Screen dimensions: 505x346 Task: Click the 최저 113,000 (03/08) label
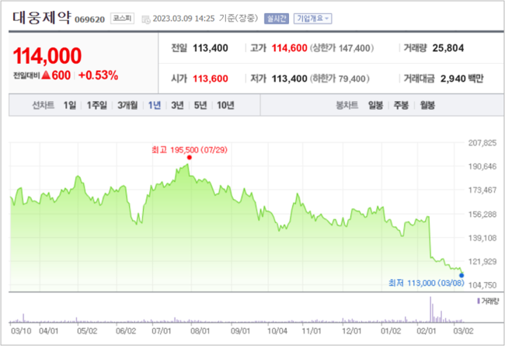pos(426,283)
